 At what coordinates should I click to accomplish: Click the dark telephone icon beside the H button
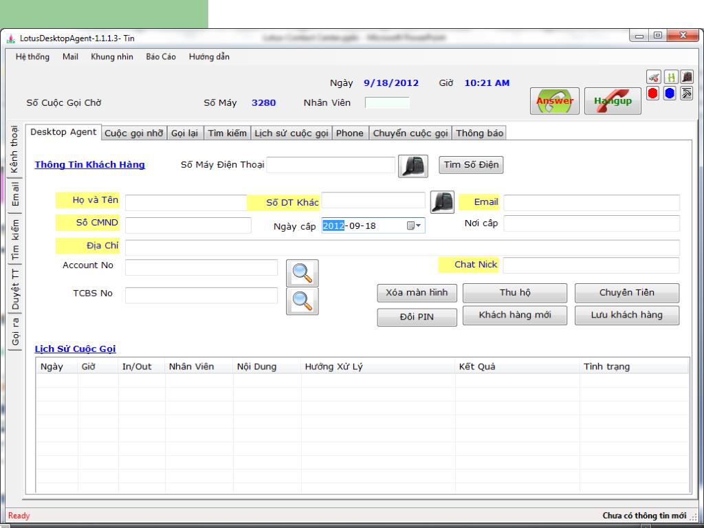[687, 77]
